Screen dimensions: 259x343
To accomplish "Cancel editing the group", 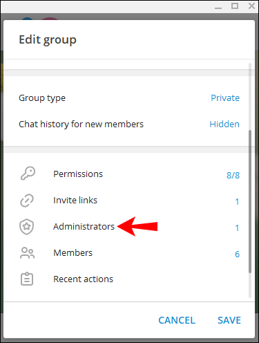I will (x=177, y=320).
